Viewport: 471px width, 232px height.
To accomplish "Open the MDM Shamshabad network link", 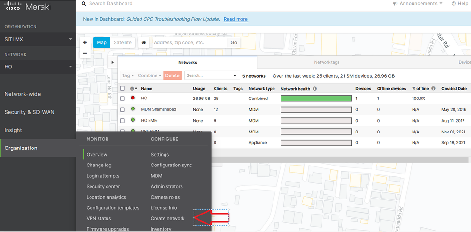I will click(x=158, y=109).
